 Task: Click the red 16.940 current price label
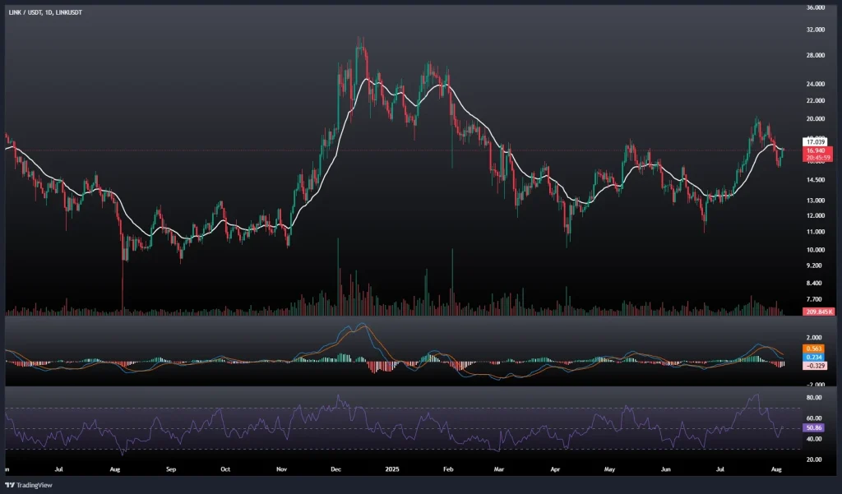coord(816,151)
